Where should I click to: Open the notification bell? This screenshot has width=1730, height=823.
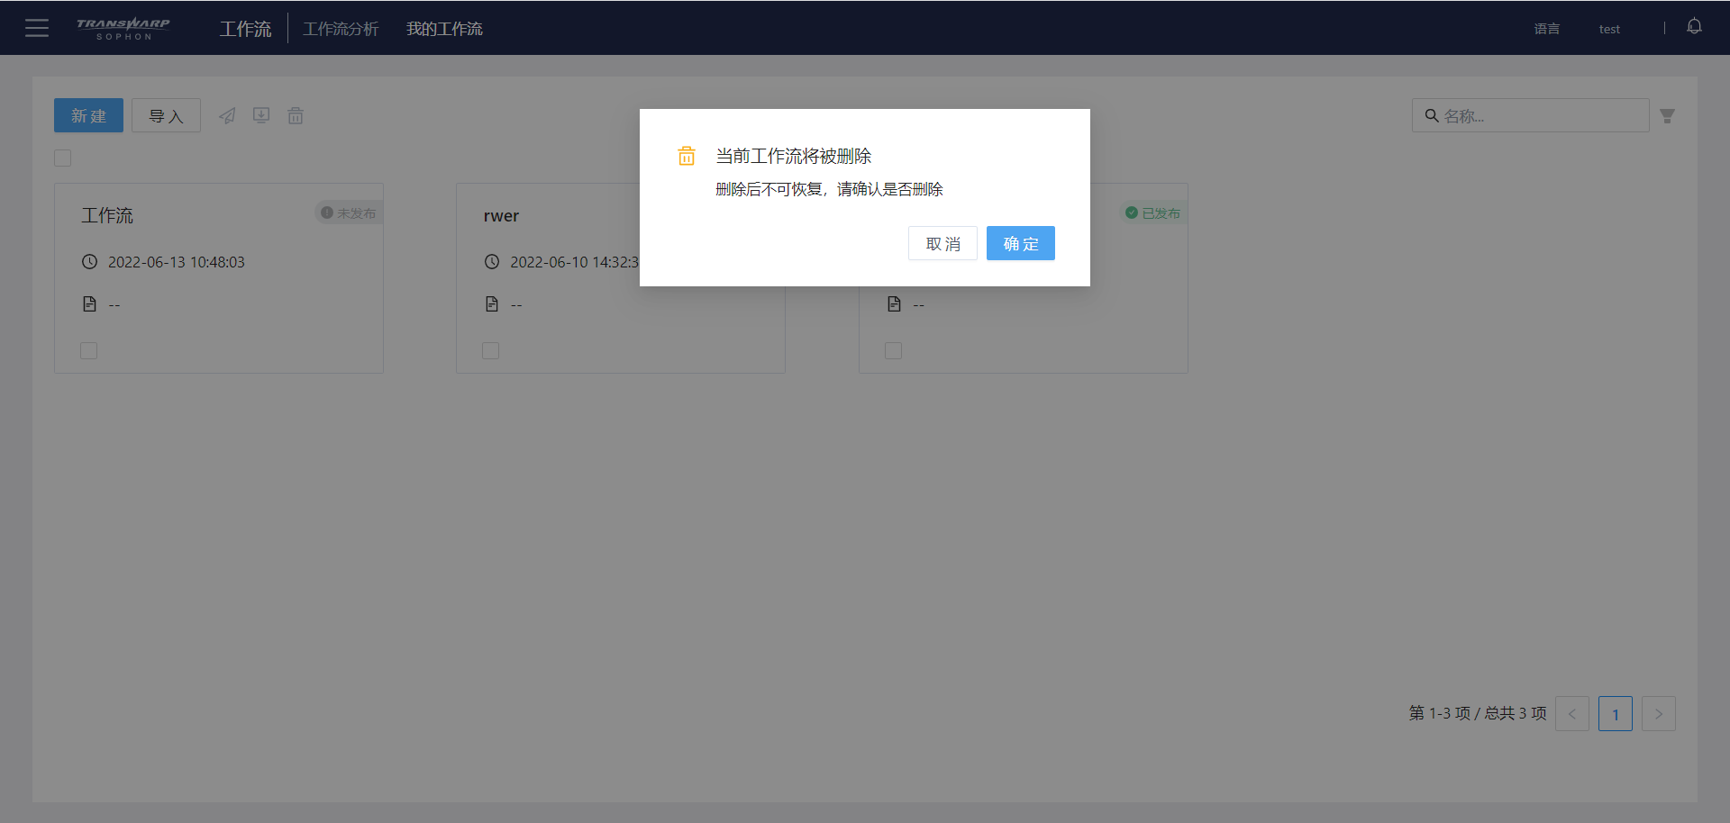[1694, 27]
